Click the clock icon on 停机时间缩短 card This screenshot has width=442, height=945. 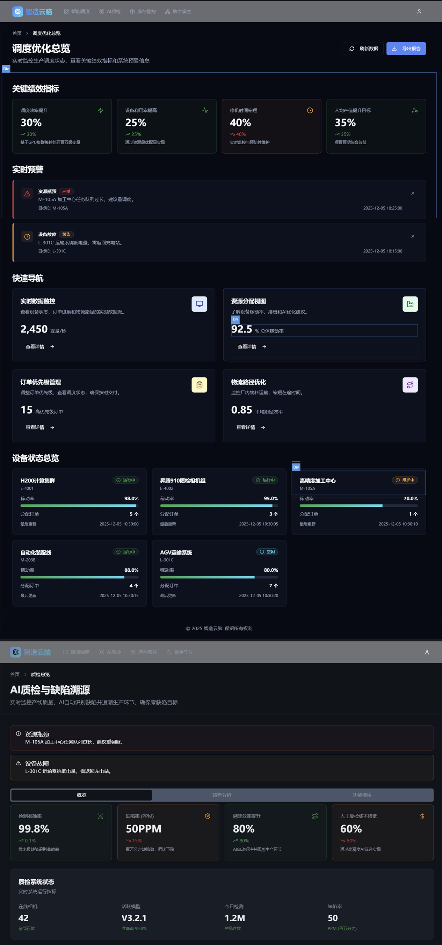point(310,110)
